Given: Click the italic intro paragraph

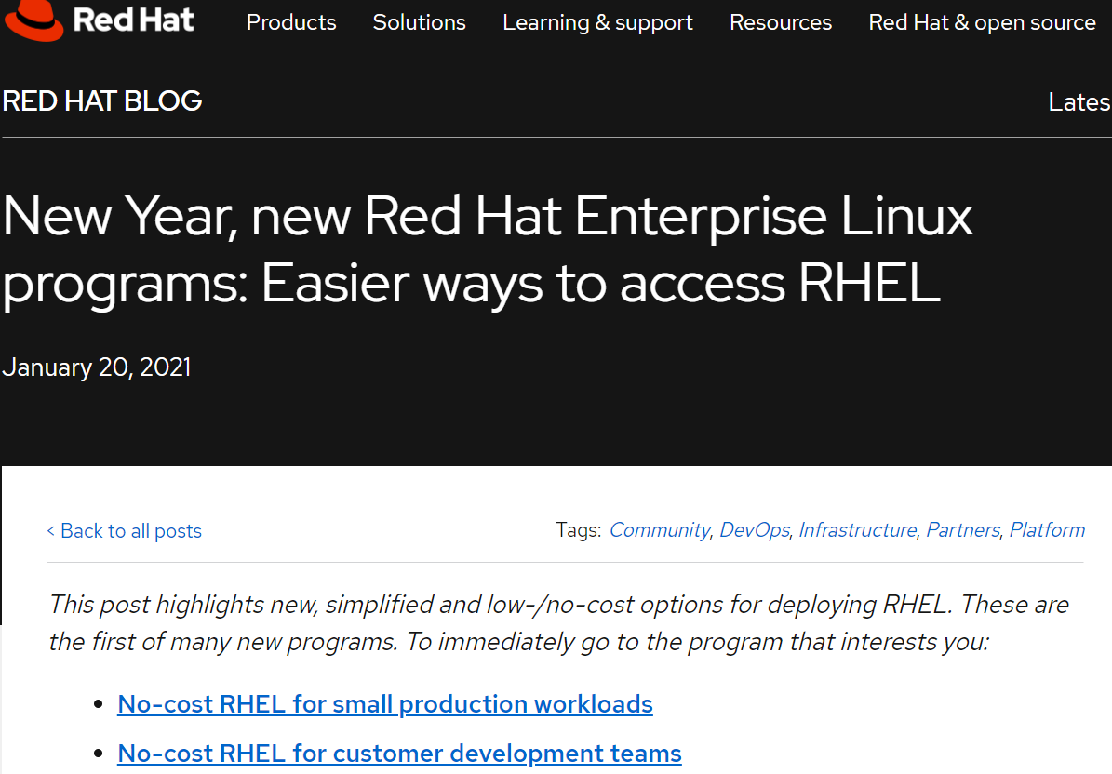Looking at the screenshot, I should coord(559,623).
